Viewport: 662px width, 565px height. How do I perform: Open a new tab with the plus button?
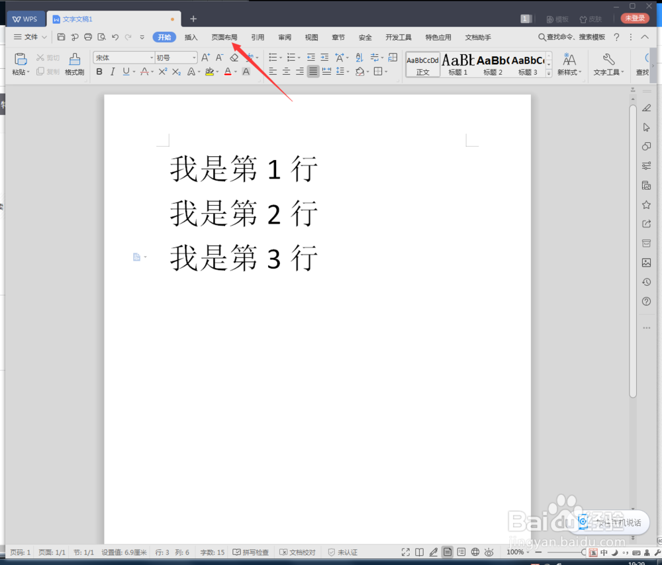(x=193, y=19)
